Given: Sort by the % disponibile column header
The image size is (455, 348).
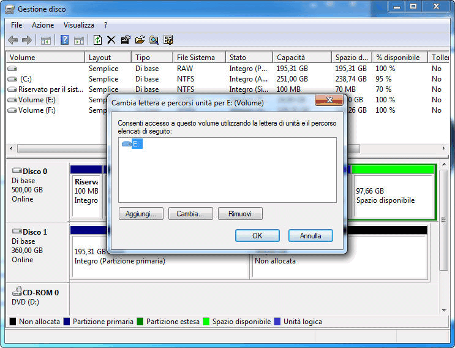Looking at the screenshot, I should click(400, 58).
